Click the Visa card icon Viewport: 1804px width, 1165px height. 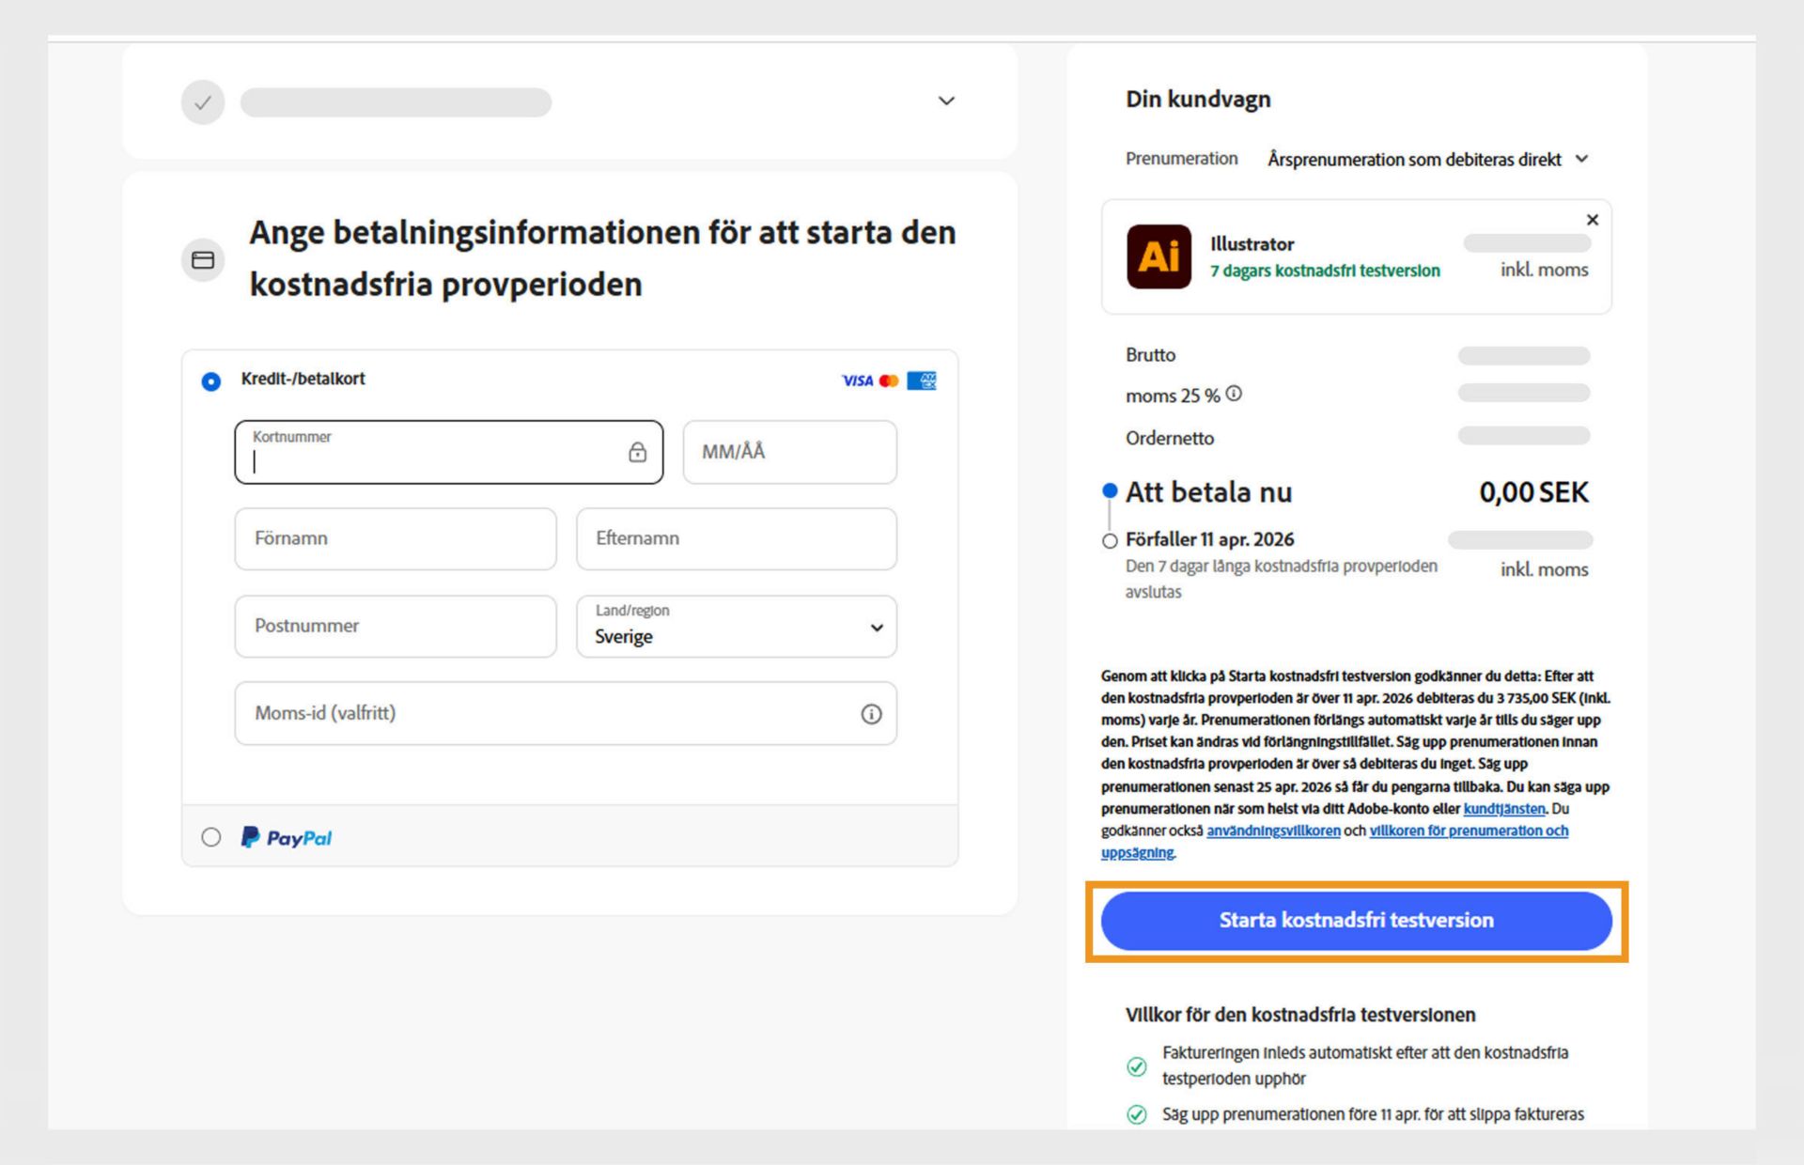pos(856,381)
